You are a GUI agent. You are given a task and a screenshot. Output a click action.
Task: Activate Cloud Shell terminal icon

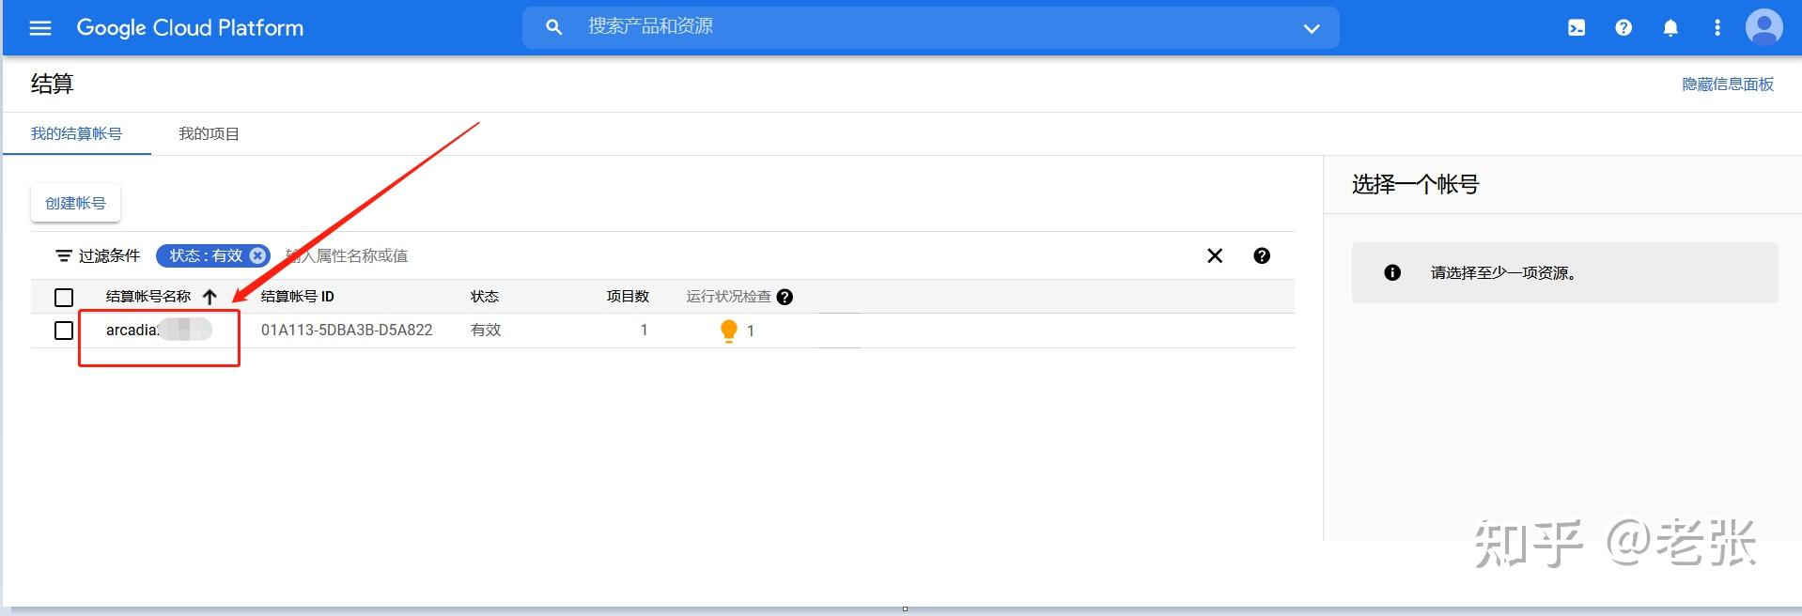click(1577, 28)
